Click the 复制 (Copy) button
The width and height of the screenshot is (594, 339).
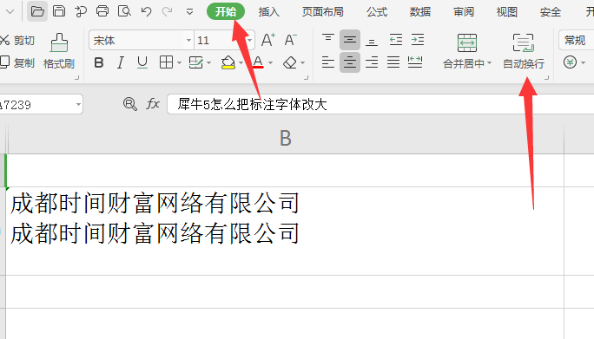[x=17, y=62]
